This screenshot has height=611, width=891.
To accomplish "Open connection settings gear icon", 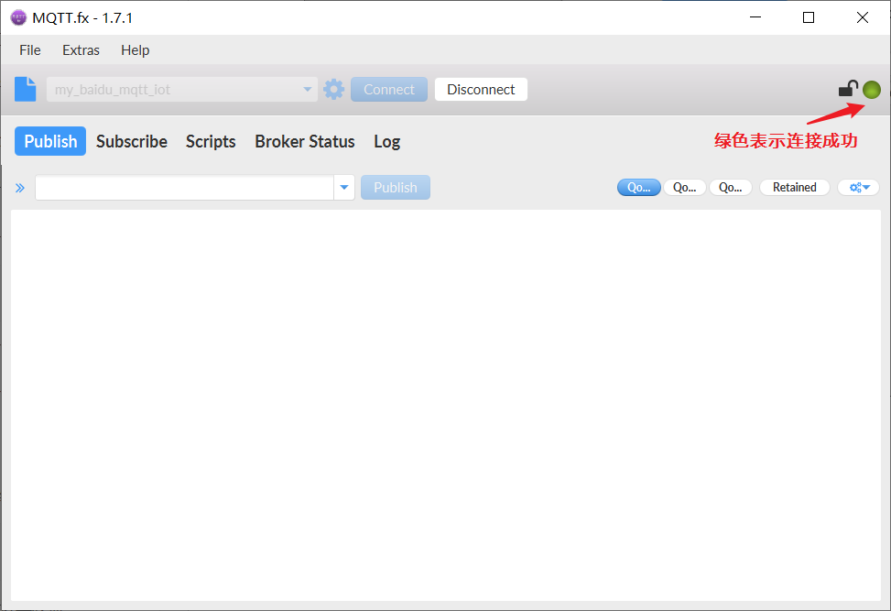I will pos(333,89).
